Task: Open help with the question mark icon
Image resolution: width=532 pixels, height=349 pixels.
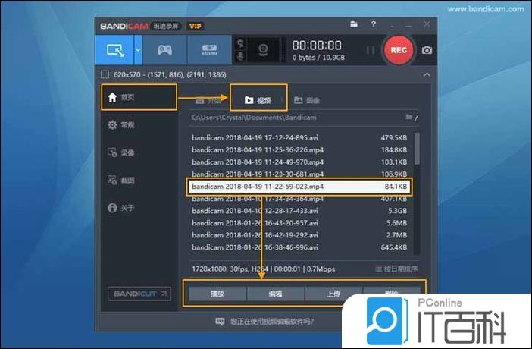Action: point(374,24)
